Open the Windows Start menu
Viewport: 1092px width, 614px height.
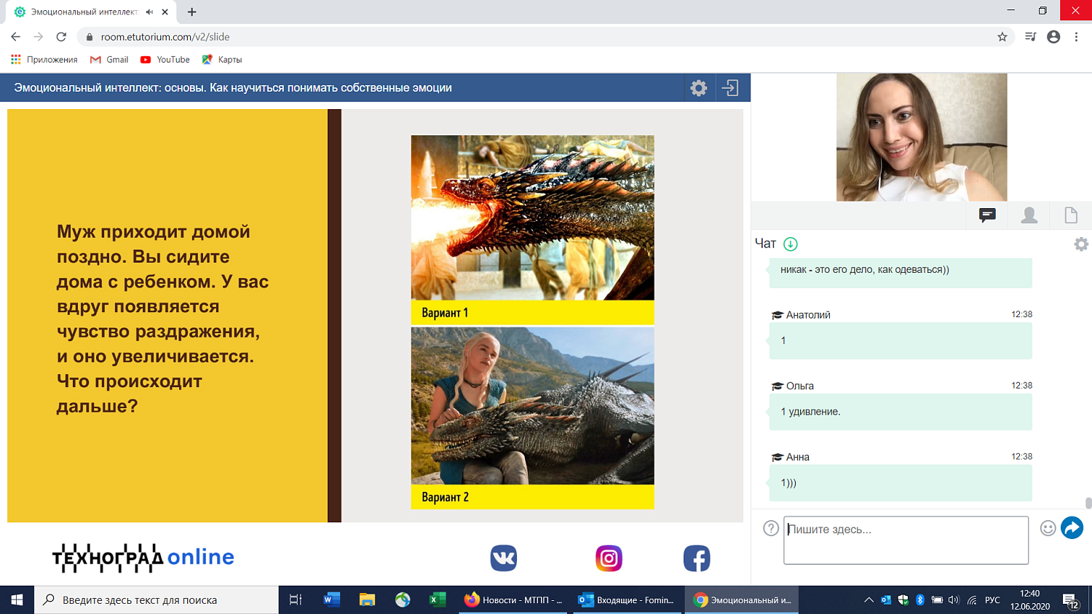17,599
